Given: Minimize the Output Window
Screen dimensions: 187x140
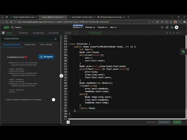Looking at the screenshot, I should [x=52, y=39].
